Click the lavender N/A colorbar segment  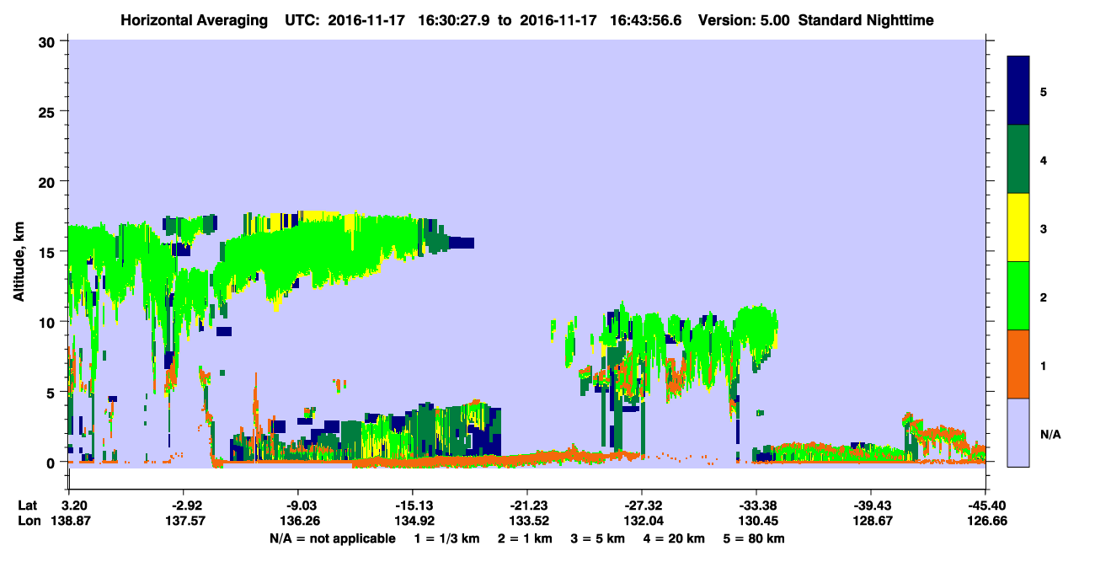click(x=1018, y=431)
